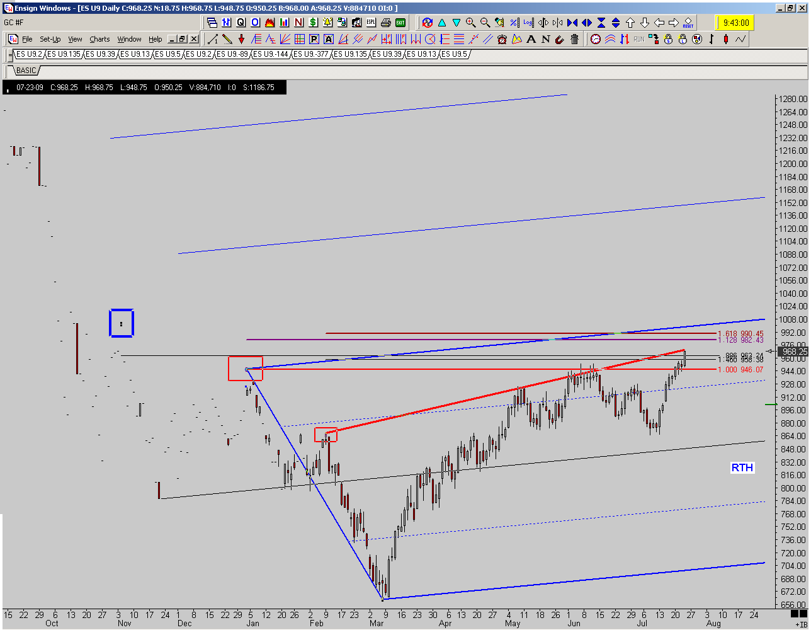Click the 1.618 990.45 level label
Viewport: 811px width, 630px height.
(740, 333)
